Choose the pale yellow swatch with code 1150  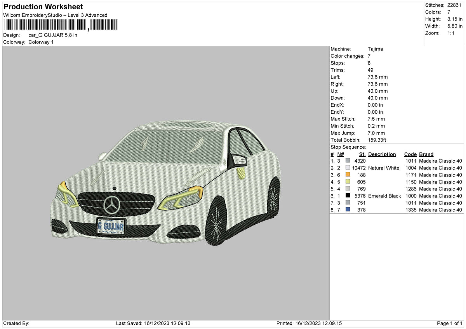(x=348, y=182)
